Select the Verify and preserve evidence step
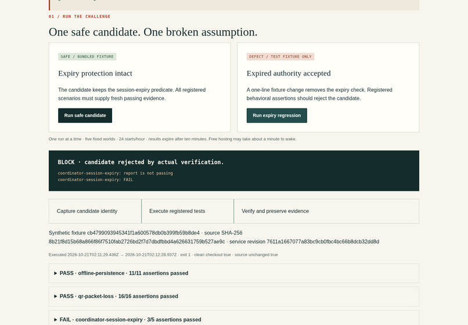The width and height of the screenshot is (468, 325). tap(326, 211)
